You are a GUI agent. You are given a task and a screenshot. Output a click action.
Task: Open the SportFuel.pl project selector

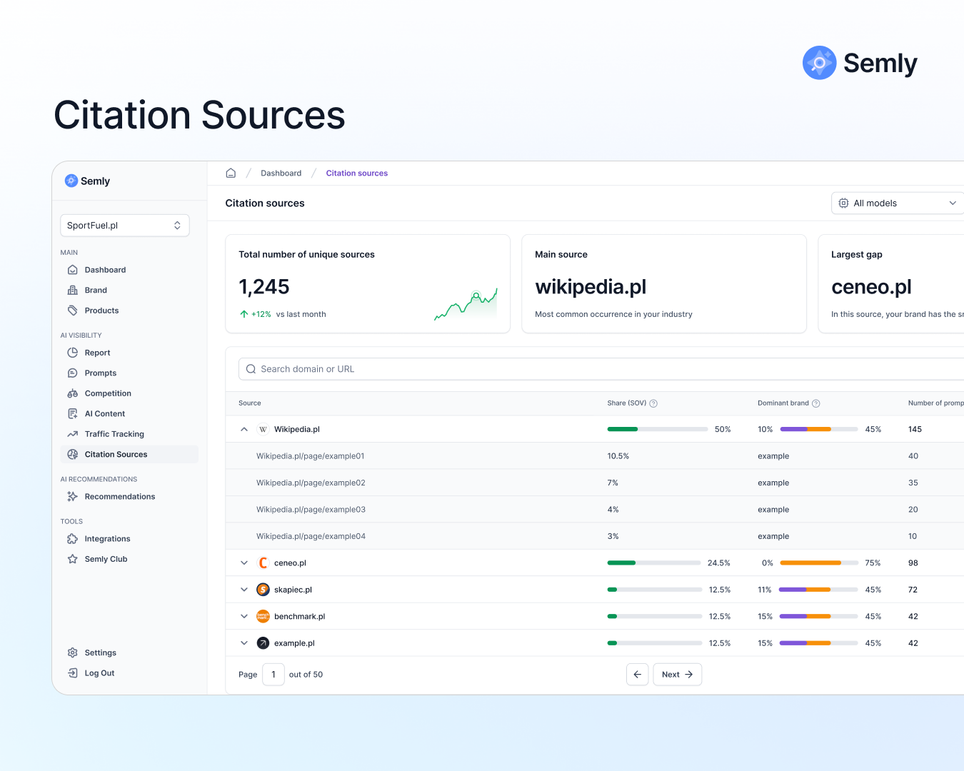click(124, 226)
